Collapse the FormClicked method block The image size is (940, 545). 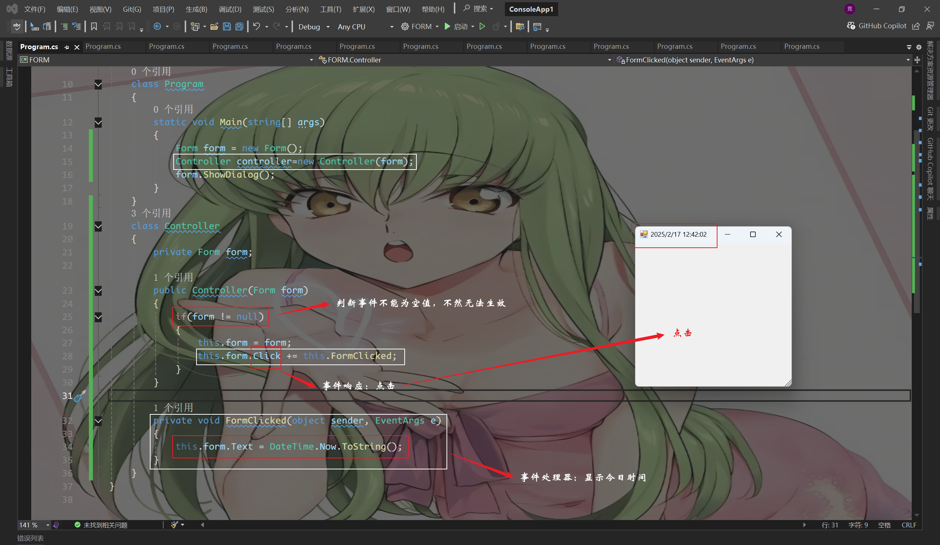(98, 421)
